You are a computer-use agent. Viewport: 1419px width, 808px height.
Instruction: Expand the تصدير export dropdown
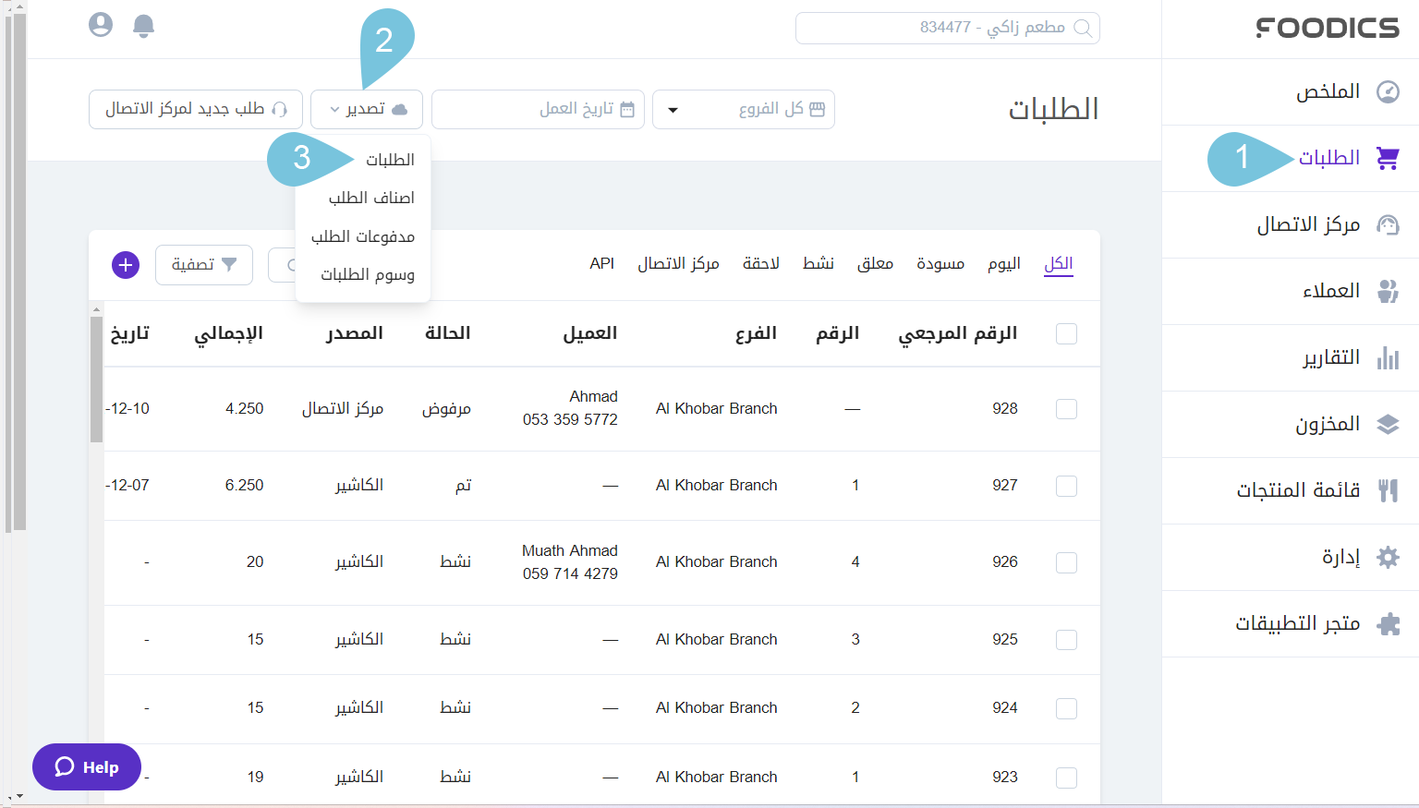click(366, 109)
